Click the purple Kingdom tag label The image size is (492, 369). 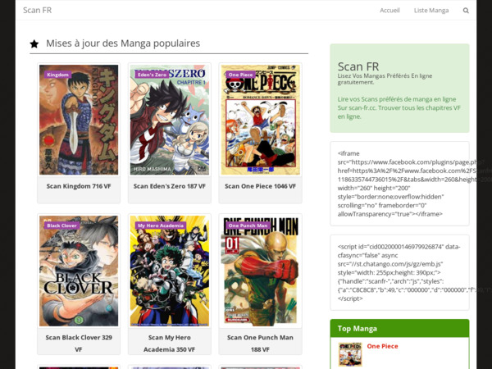pyautogui.click(x=57, y=75)
